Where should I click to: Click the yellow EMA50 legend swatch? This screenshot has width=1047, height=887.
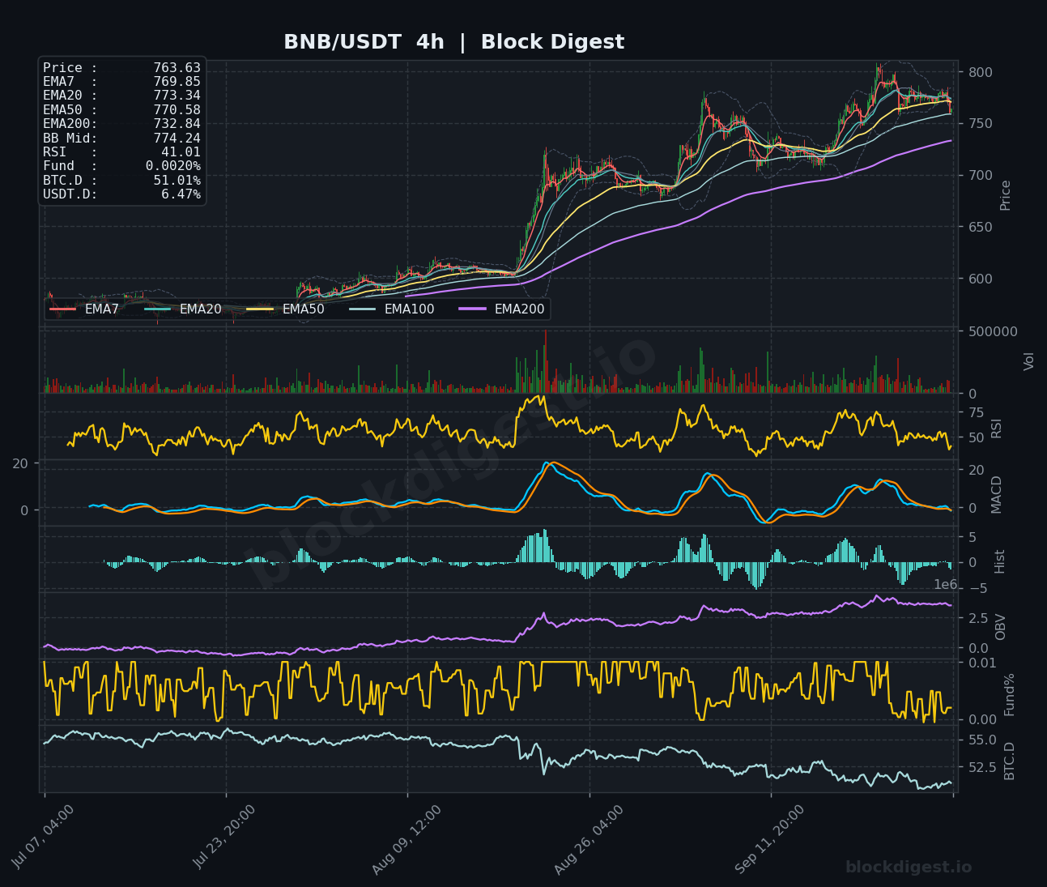(x=261, y=309)
